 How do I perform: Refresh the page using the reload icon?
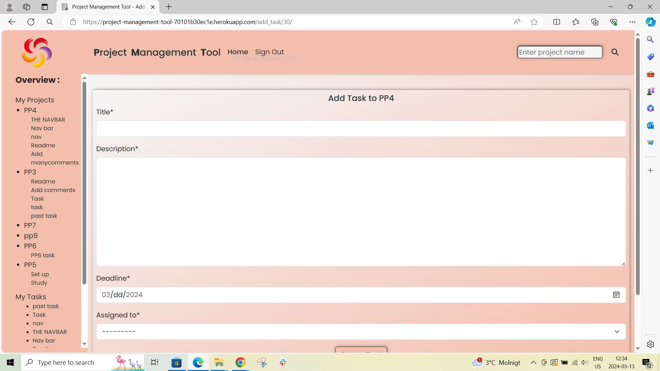point(31,22)
